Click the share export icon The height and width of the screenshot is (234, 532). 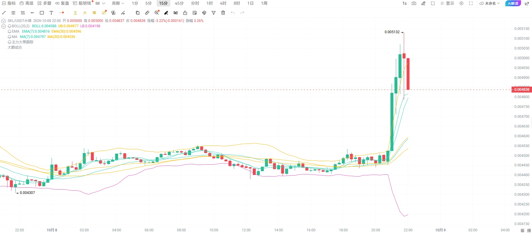[527, 3]
